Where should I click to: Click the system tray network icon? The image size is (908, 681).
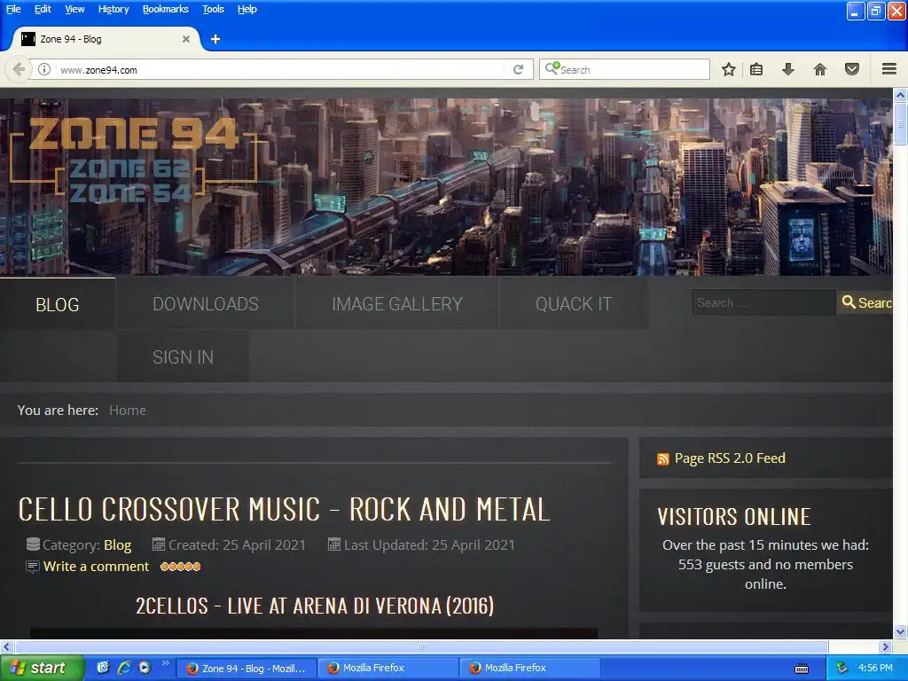click(842, 669)
